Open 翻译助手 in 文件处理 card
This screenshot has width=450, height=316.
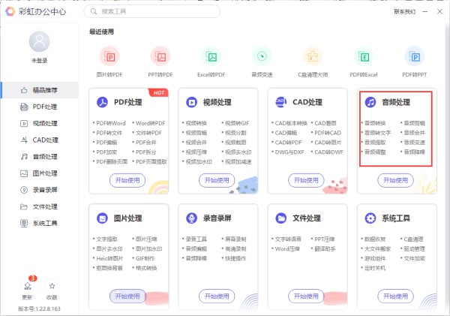tap(325, 248)
